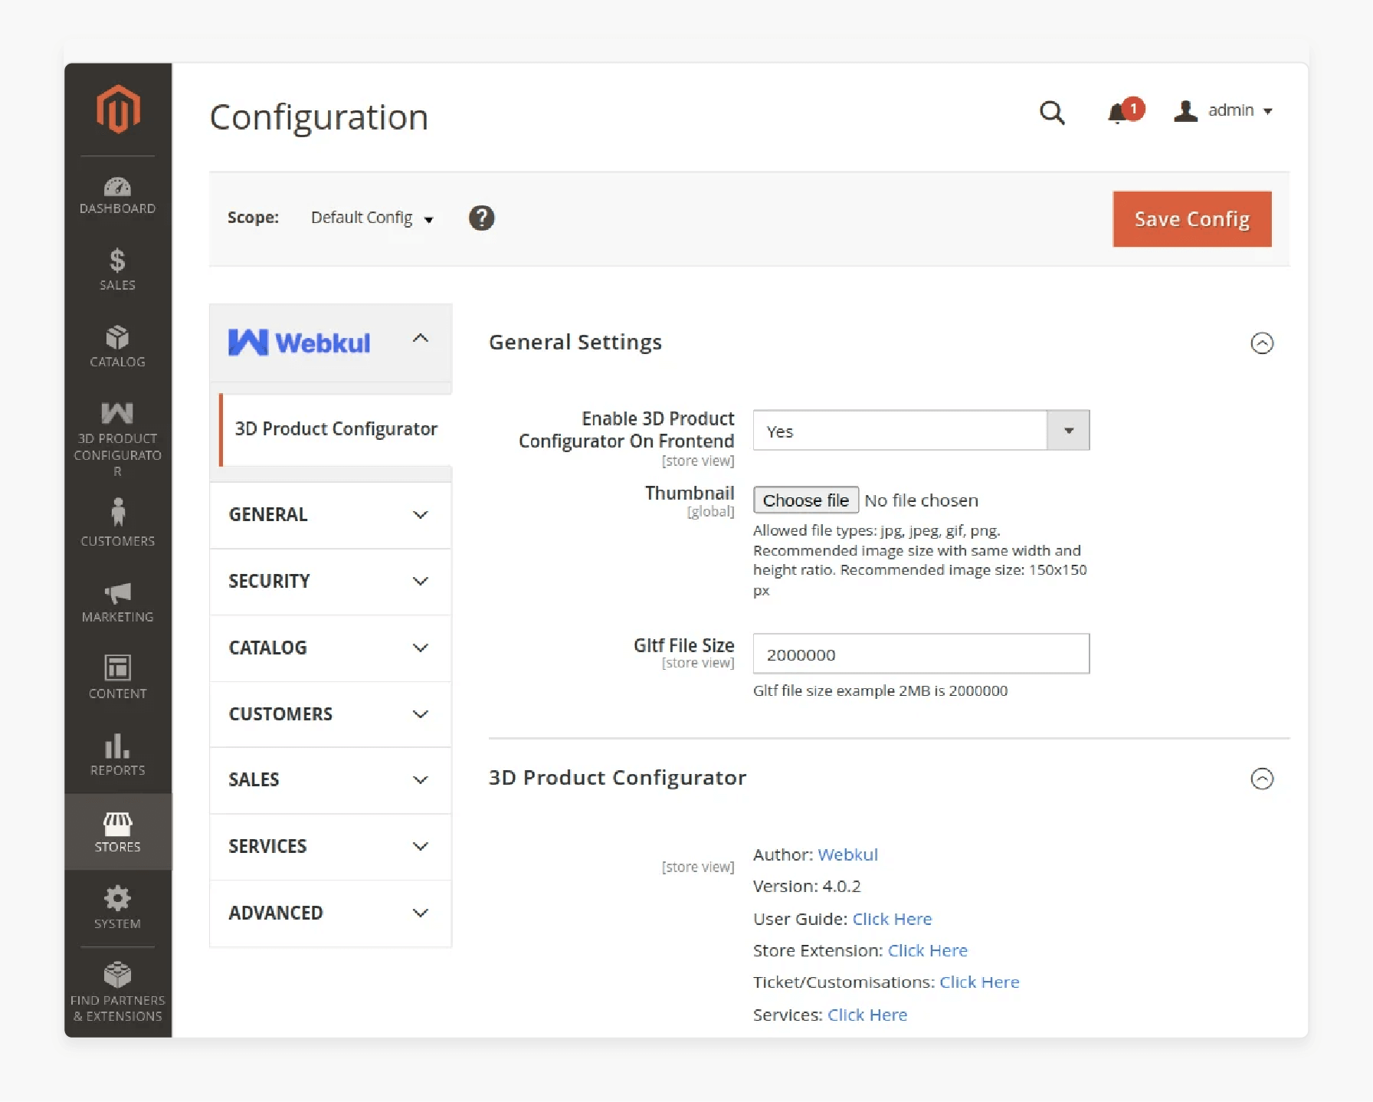
Task: Click the Gltf file size example hint
Action: coord(880,690)
